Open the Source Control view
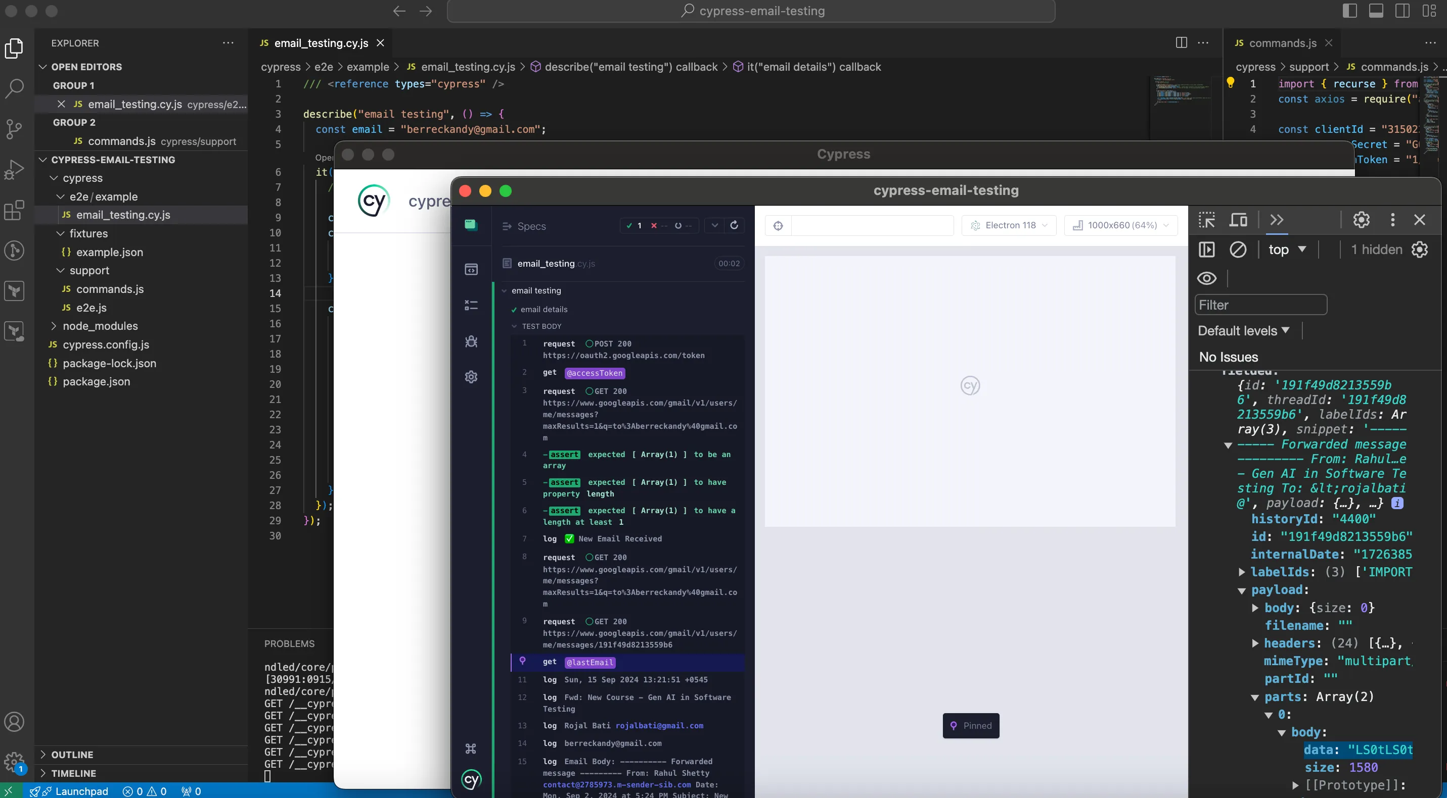The image size is (1447, 798). [14, 128]
